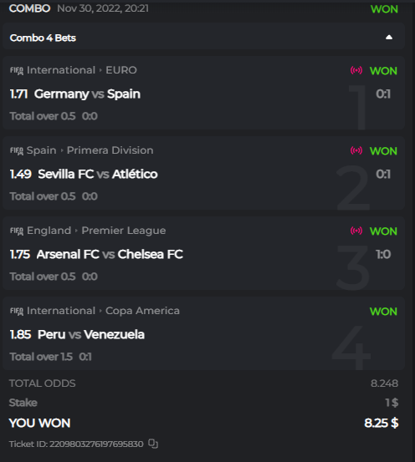
Task: Click FIFA icon beside Spain Primera Division
Action: (x=17, y=151)
